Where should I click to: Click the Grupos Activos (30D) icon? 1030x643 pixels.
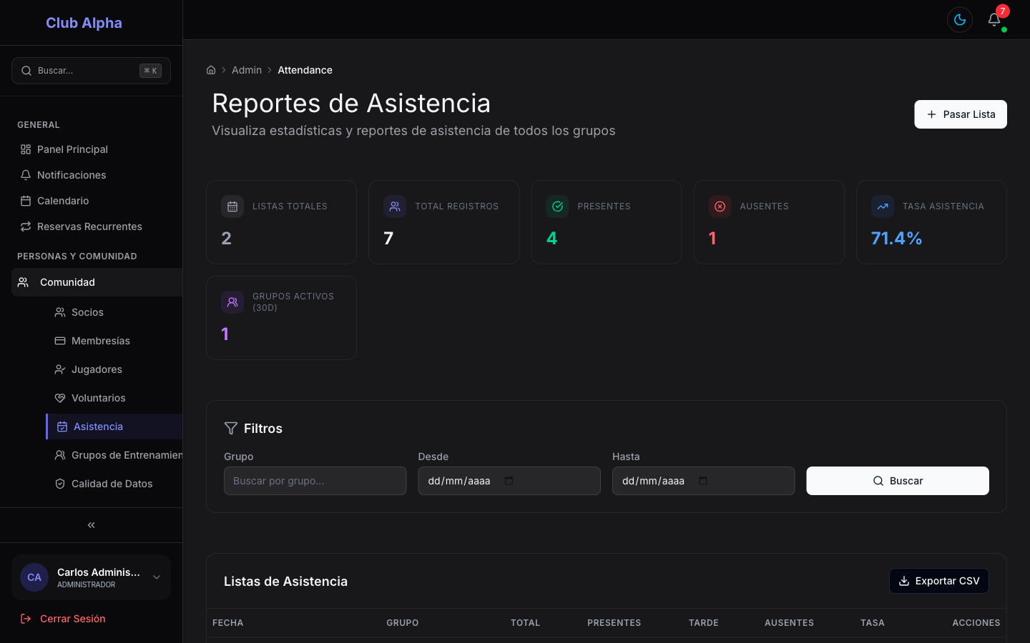click(x=232, y=302)
